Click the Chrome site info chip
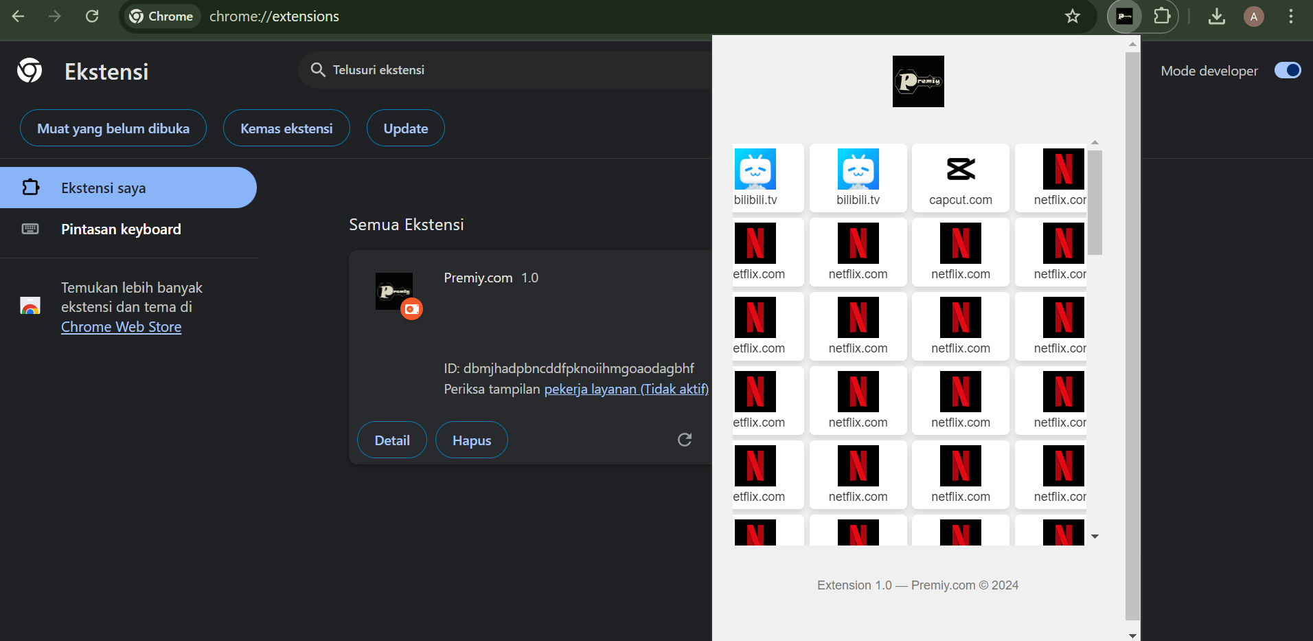1313x641 pixels. pos(162,16)
